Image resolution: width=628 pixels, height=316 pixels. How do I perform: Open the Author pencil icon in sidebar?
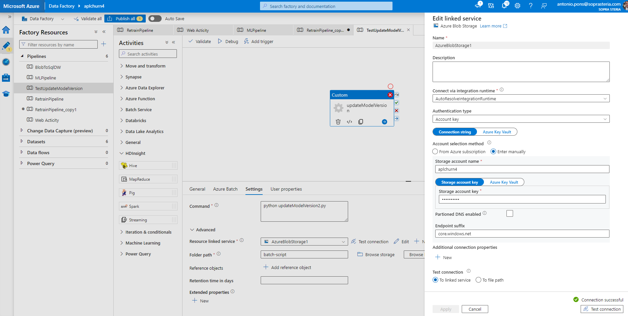click(x=6, y=46)
